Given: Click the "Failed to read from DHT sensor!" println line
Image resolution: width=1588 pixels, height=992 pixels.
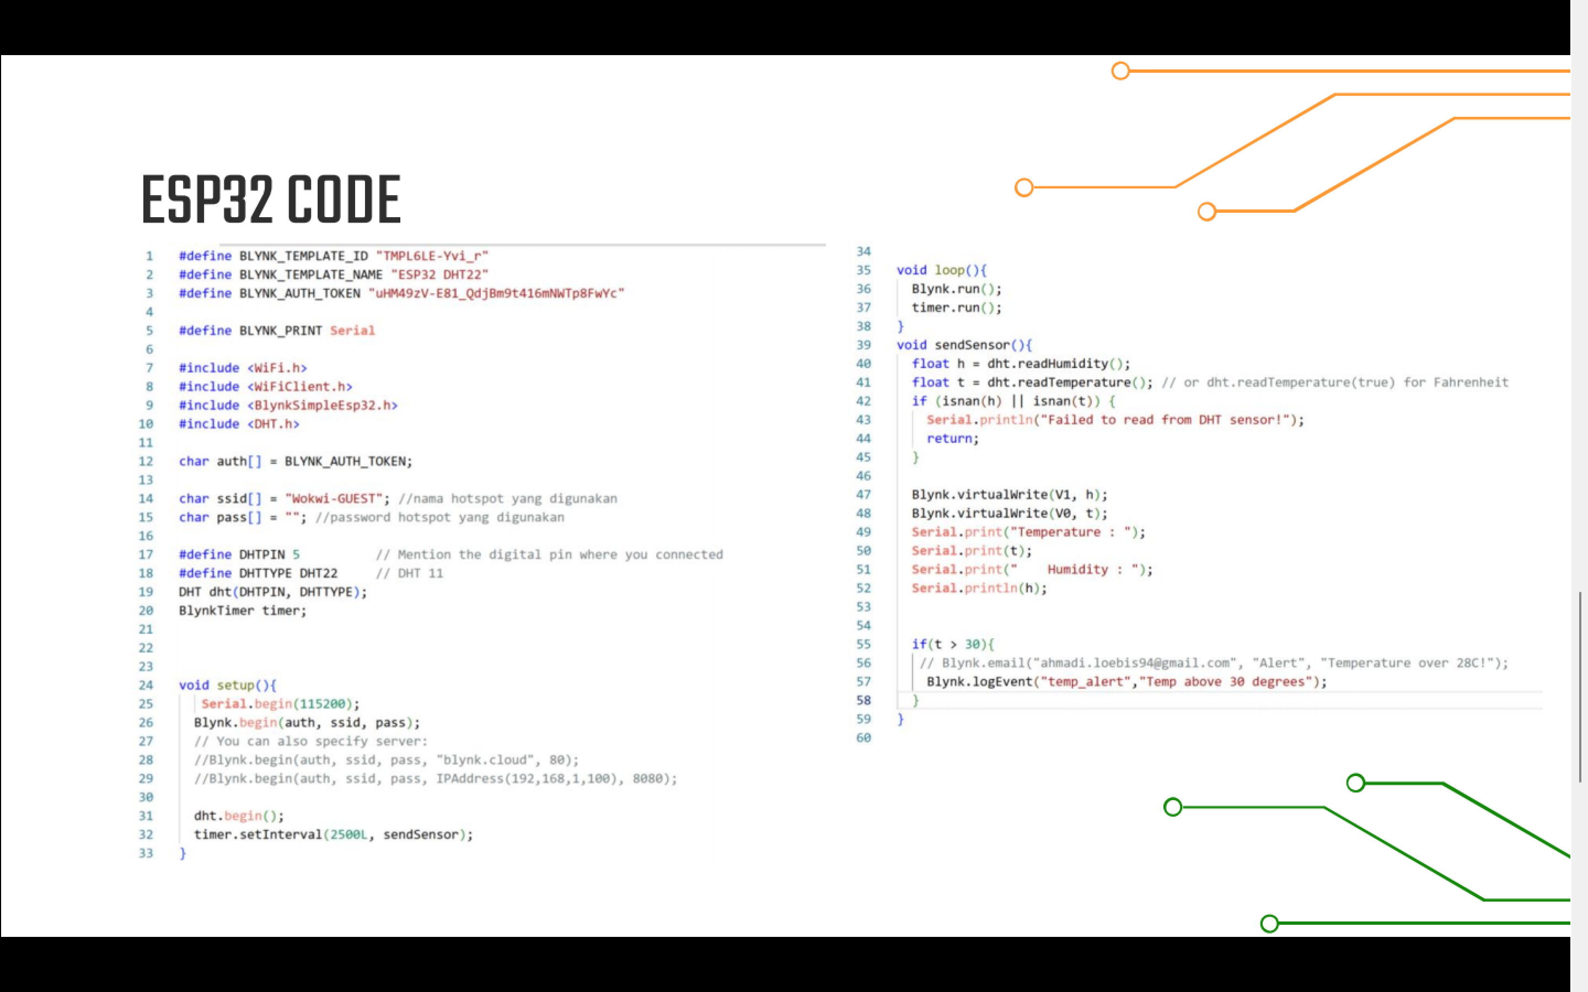Looking at the screenshot, I should (1115, 420).
